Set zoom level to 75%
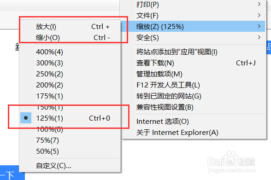The width and height of the screenshot is (271, 180). 70,140
